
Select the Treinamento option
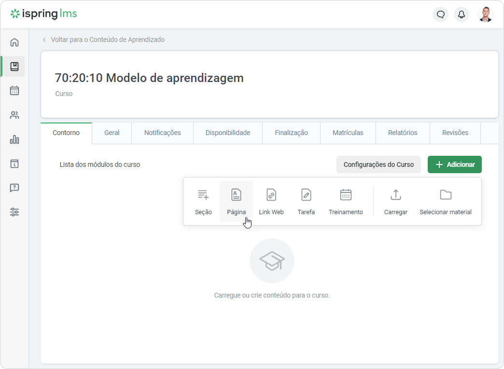[x=346, y=201]
